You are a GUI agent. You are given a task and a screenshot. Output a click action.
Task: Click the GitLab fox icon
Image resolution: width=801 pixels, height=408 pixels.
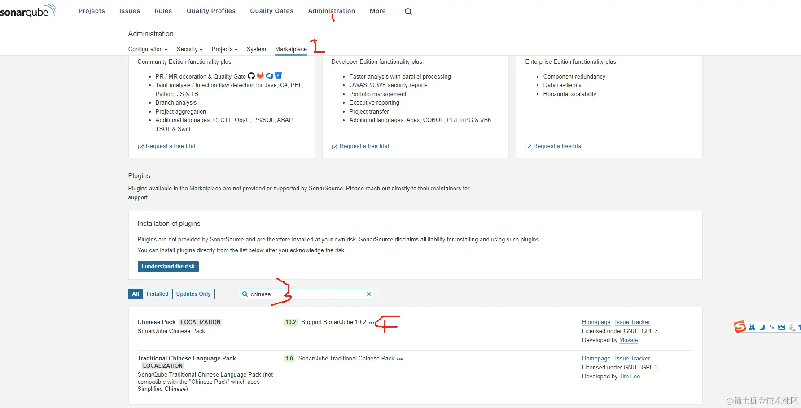pos(260,76)
